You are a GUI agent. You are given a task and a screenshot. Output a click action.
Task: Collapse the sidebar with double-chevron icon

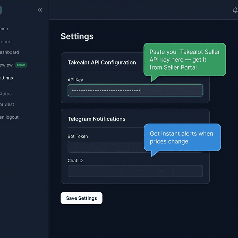(x=40, y=10)
